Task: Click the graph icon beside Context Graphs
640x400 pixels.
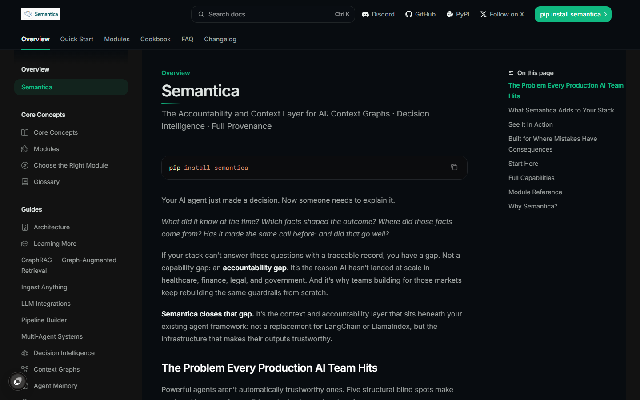Action: coord(25,369)
